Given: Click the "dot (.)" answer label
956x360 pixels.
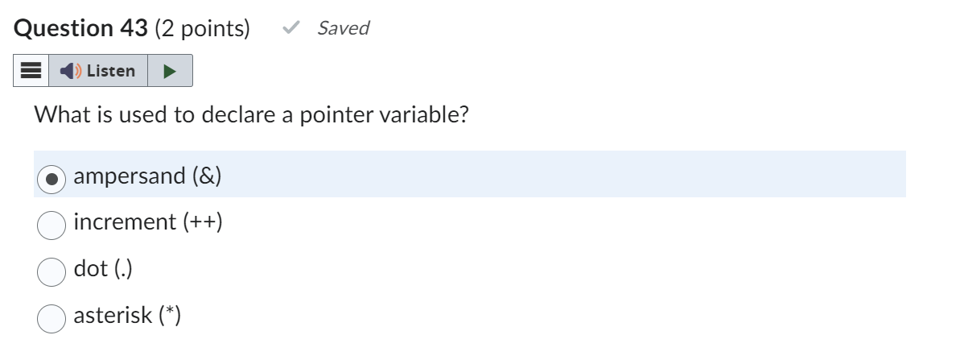Looking at the screenshot, I should 103,268.
